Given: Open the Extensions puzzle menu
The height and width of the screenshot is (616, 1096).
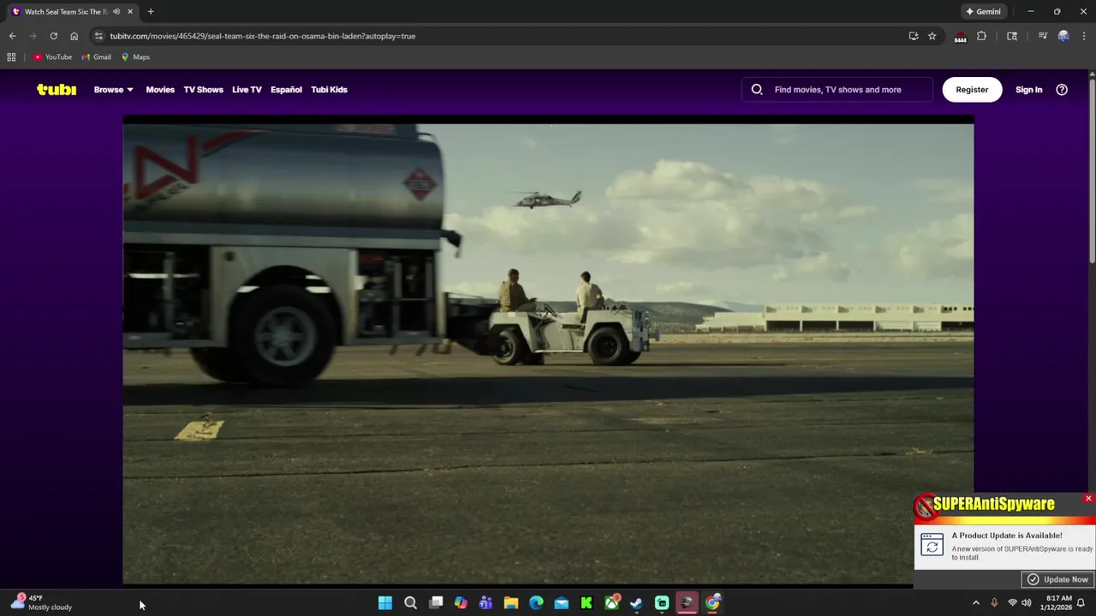Looking at the screenshot, I should click(x=981, y=36).
